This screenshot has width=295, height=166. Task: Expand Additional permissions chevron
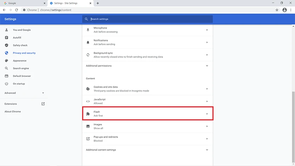pos(207,66)
